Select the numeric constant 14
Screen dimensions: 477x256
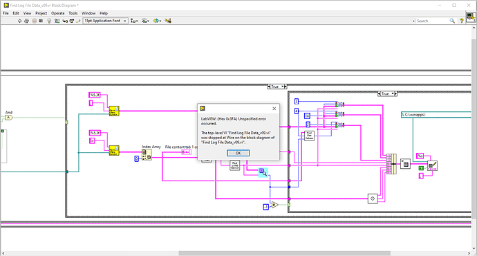click(307, 116)
